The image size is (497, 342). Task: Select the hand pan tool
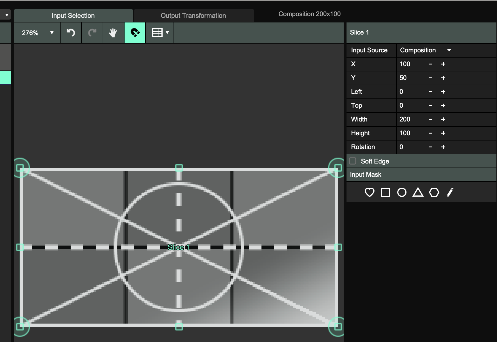pos(113,33)
